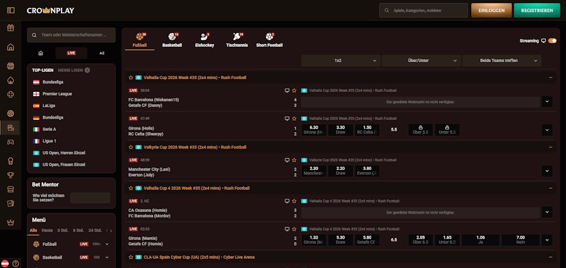This screenshot has width=566, height=268.
Task: Bet on Draw at 2.20 for Manchester City
Action: click(340, 171)
